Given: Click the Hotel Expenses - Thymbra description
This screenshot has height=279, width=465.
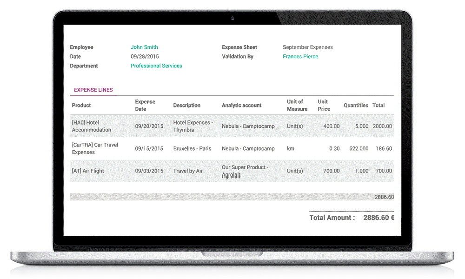Looking at the screenshot, I should (x=193, y=126).
